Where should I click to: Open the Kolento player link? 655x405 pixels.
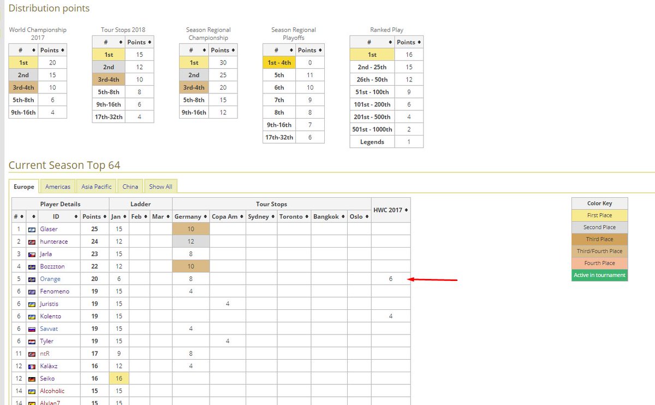50,316
